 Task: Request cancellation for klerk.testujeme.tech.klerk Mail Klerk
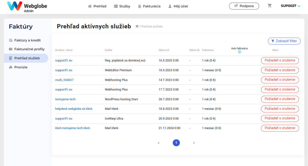point(280,128)
